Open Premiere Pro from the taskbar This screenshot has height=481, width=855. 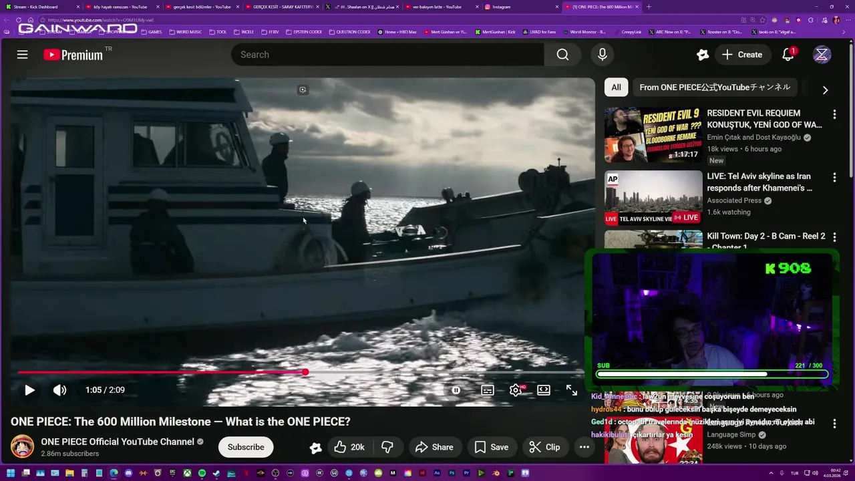click(466, 474)
